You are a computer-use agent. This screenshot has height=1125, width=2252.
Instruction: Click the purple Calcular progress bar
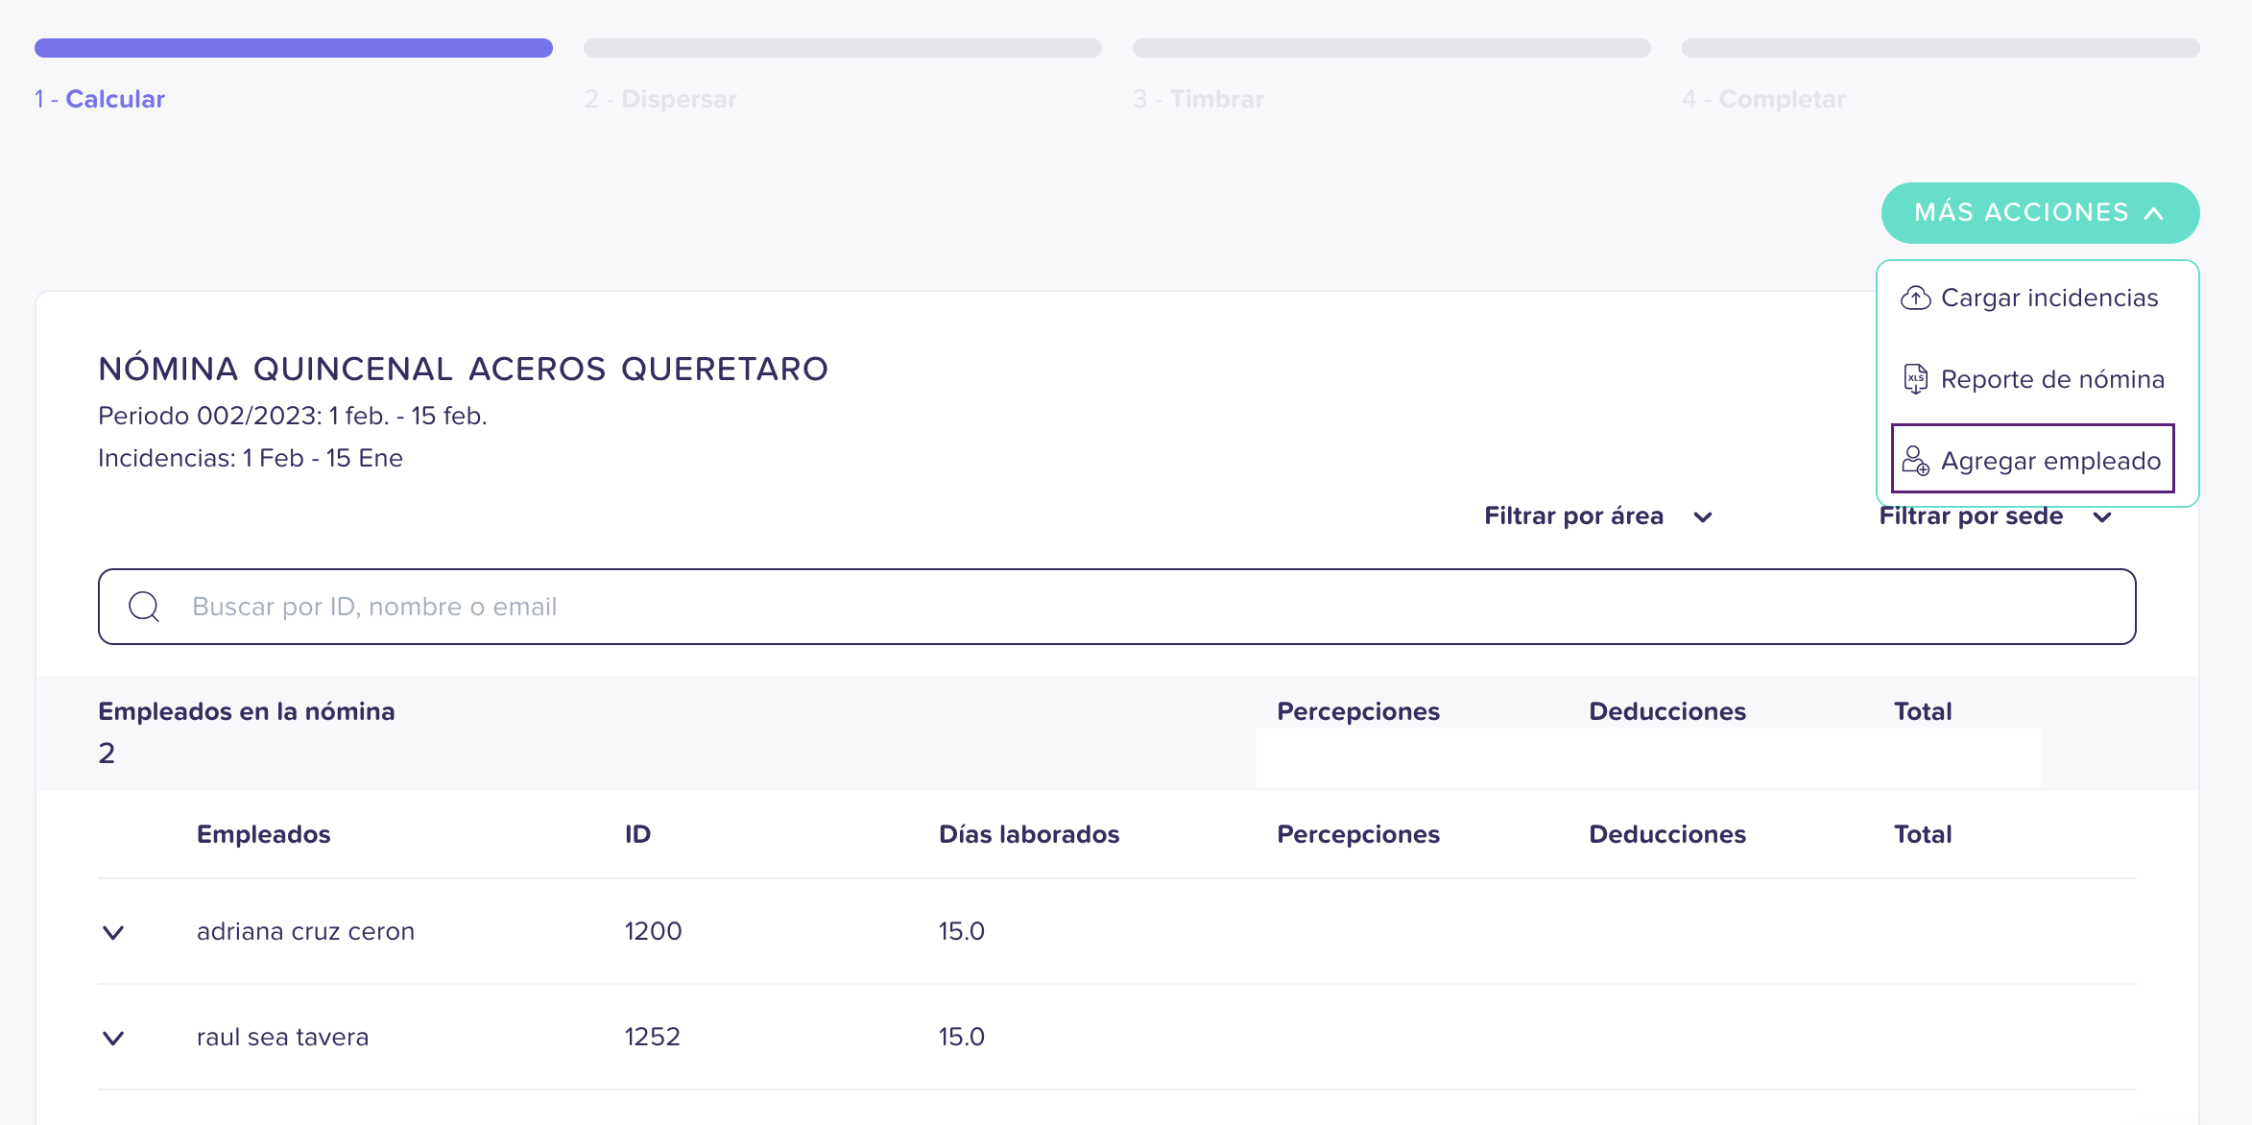coord(294,48)
